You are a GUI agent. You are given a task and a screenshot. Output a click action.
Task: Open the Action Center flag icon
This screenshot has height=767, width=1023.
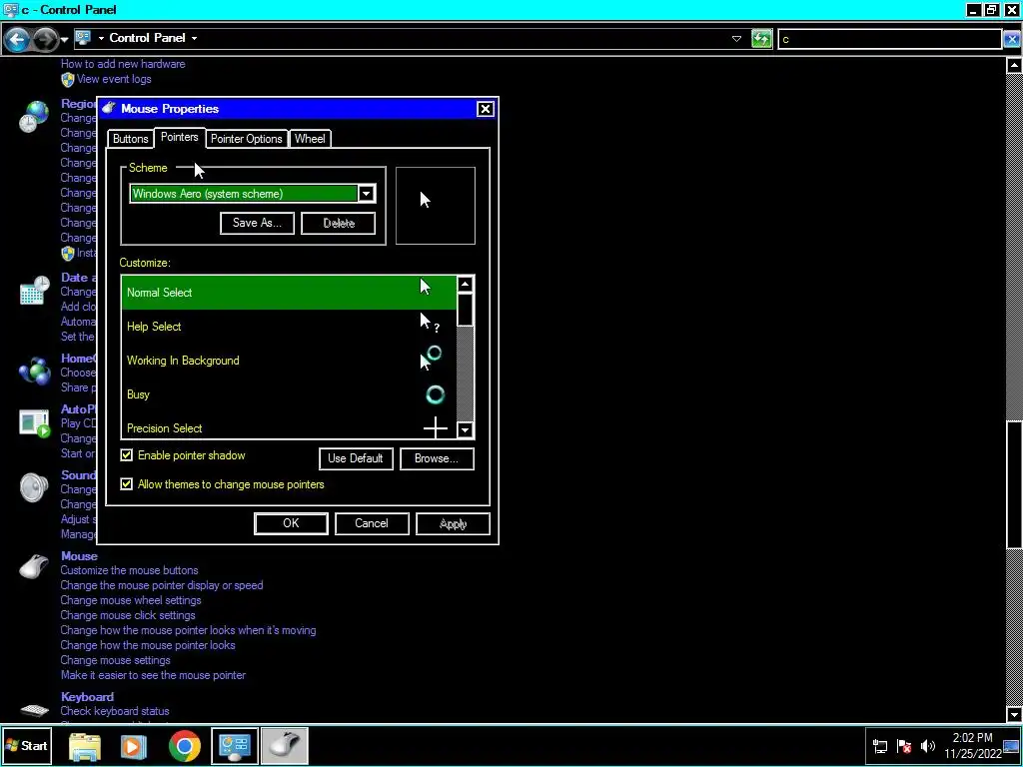(904, 746)
